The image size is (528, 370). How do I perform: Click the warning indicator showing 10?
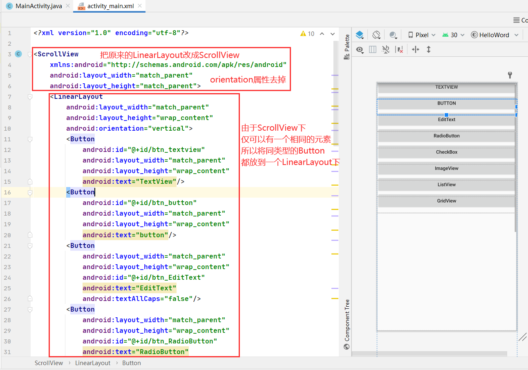(x=307, y=33)
